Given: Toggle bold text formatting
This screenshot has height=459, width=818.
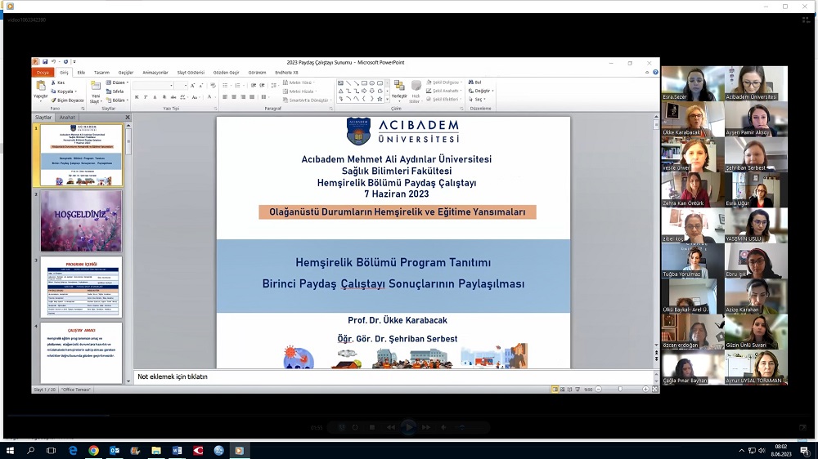Looking at the screenshot, I should tap(137, 97).
